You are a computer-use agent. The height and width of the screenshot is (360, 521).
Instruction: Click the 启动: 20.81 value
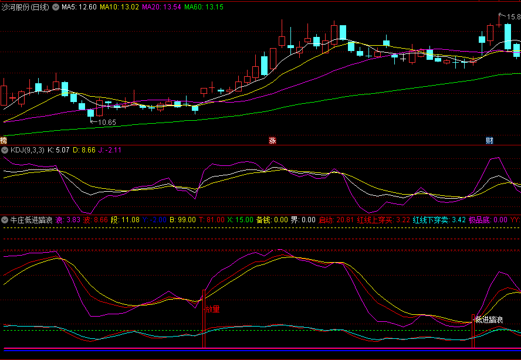click(336, 220)
